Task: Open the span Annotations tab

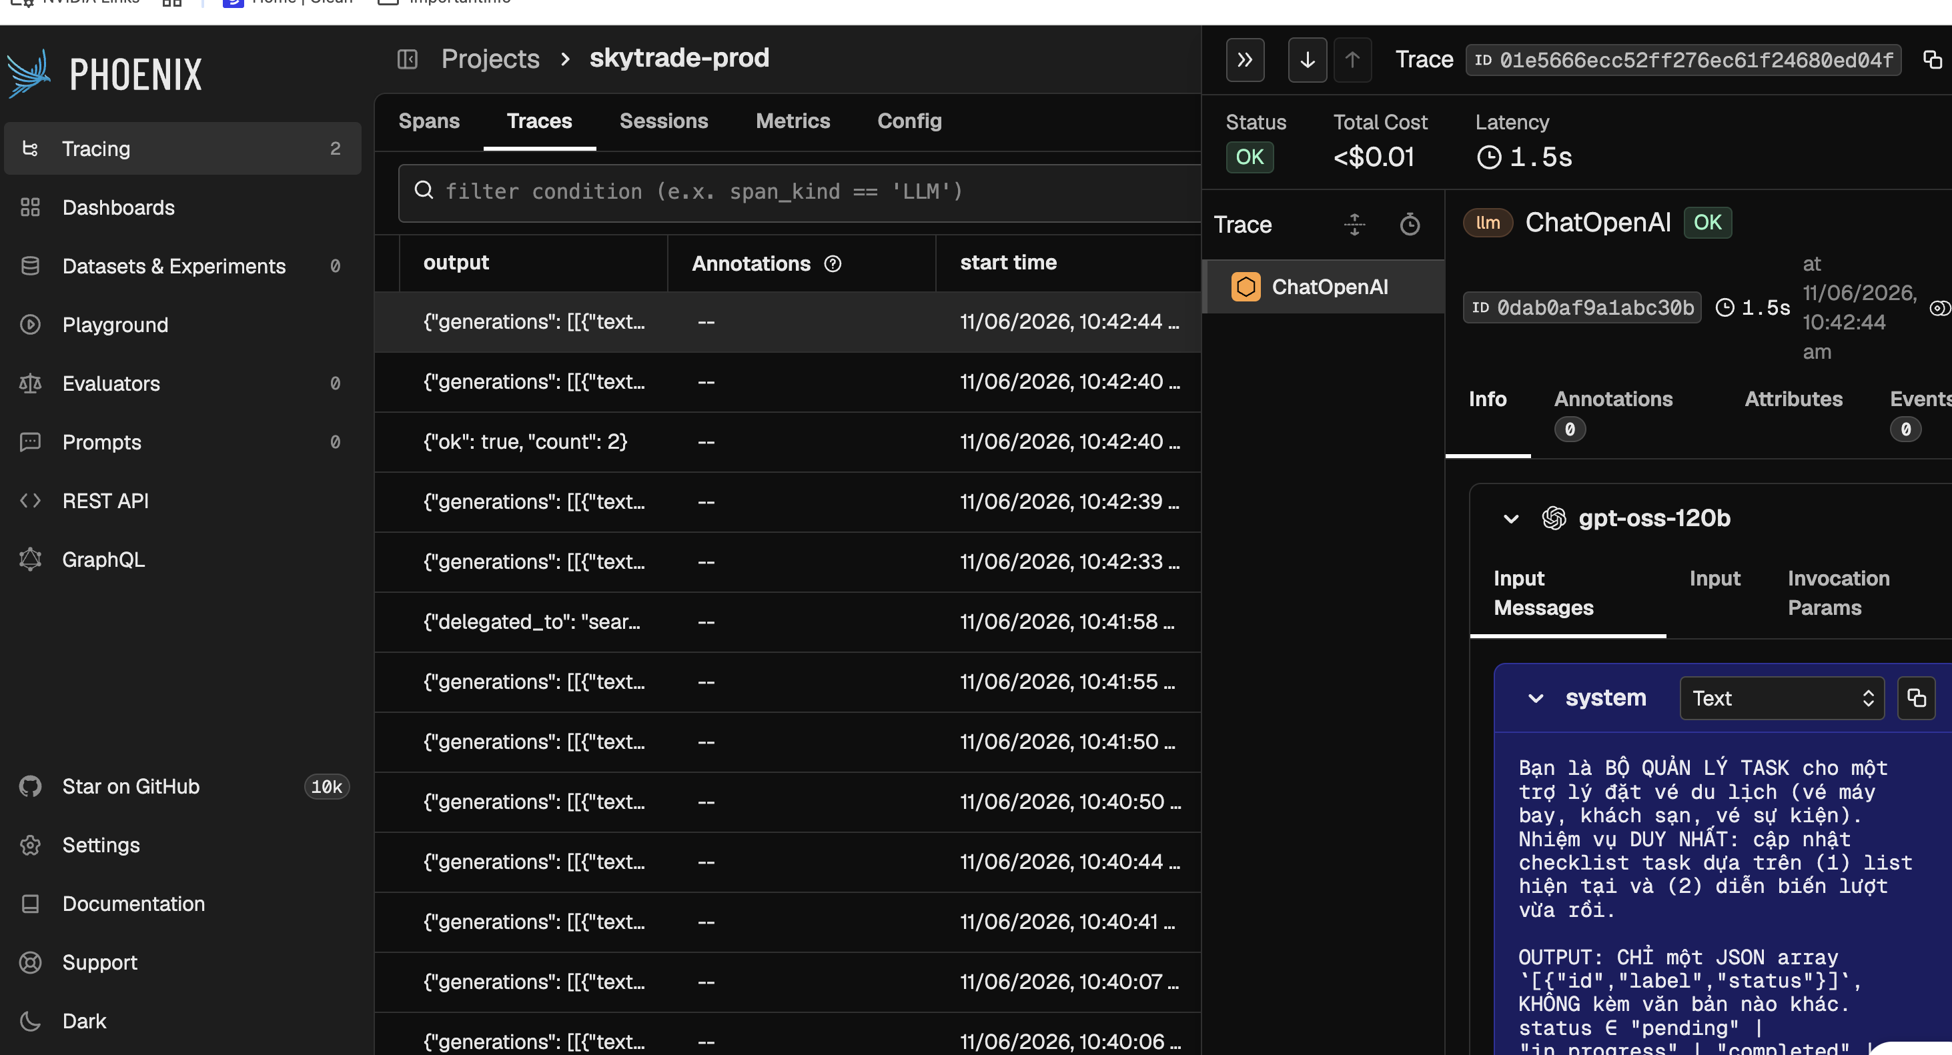Action: [1613, 413]
